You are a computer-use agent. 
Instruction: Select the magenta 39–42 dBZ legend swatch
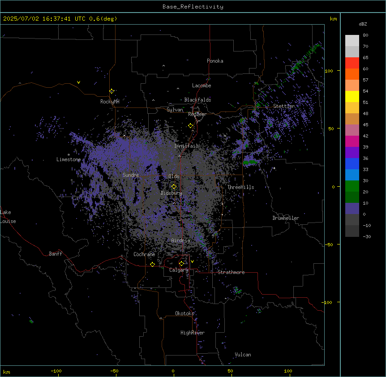pyautogui.click(x=352, y=141)
